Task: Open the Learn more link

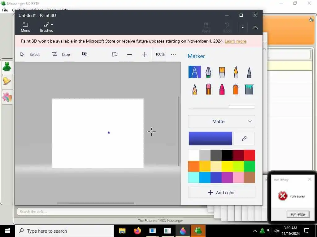Action: 235,41
